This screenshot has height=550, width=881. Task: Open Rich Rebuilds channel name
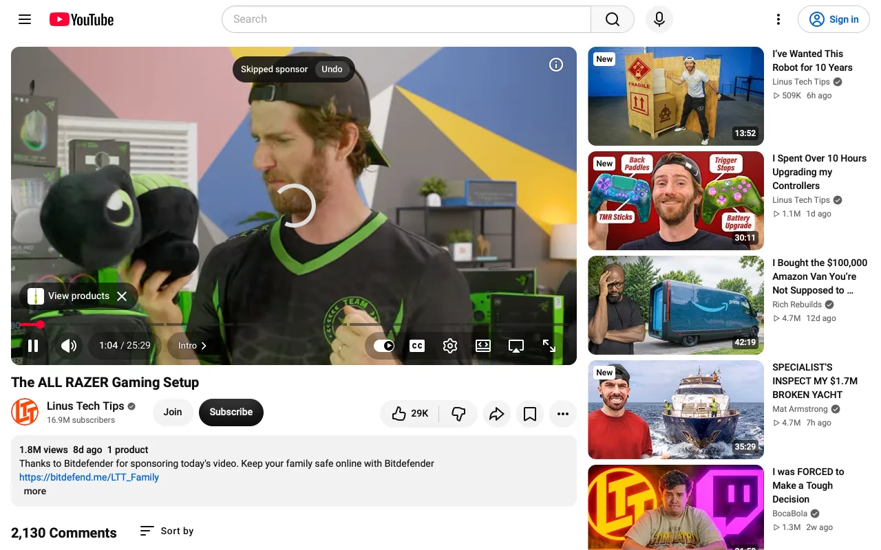797,305
